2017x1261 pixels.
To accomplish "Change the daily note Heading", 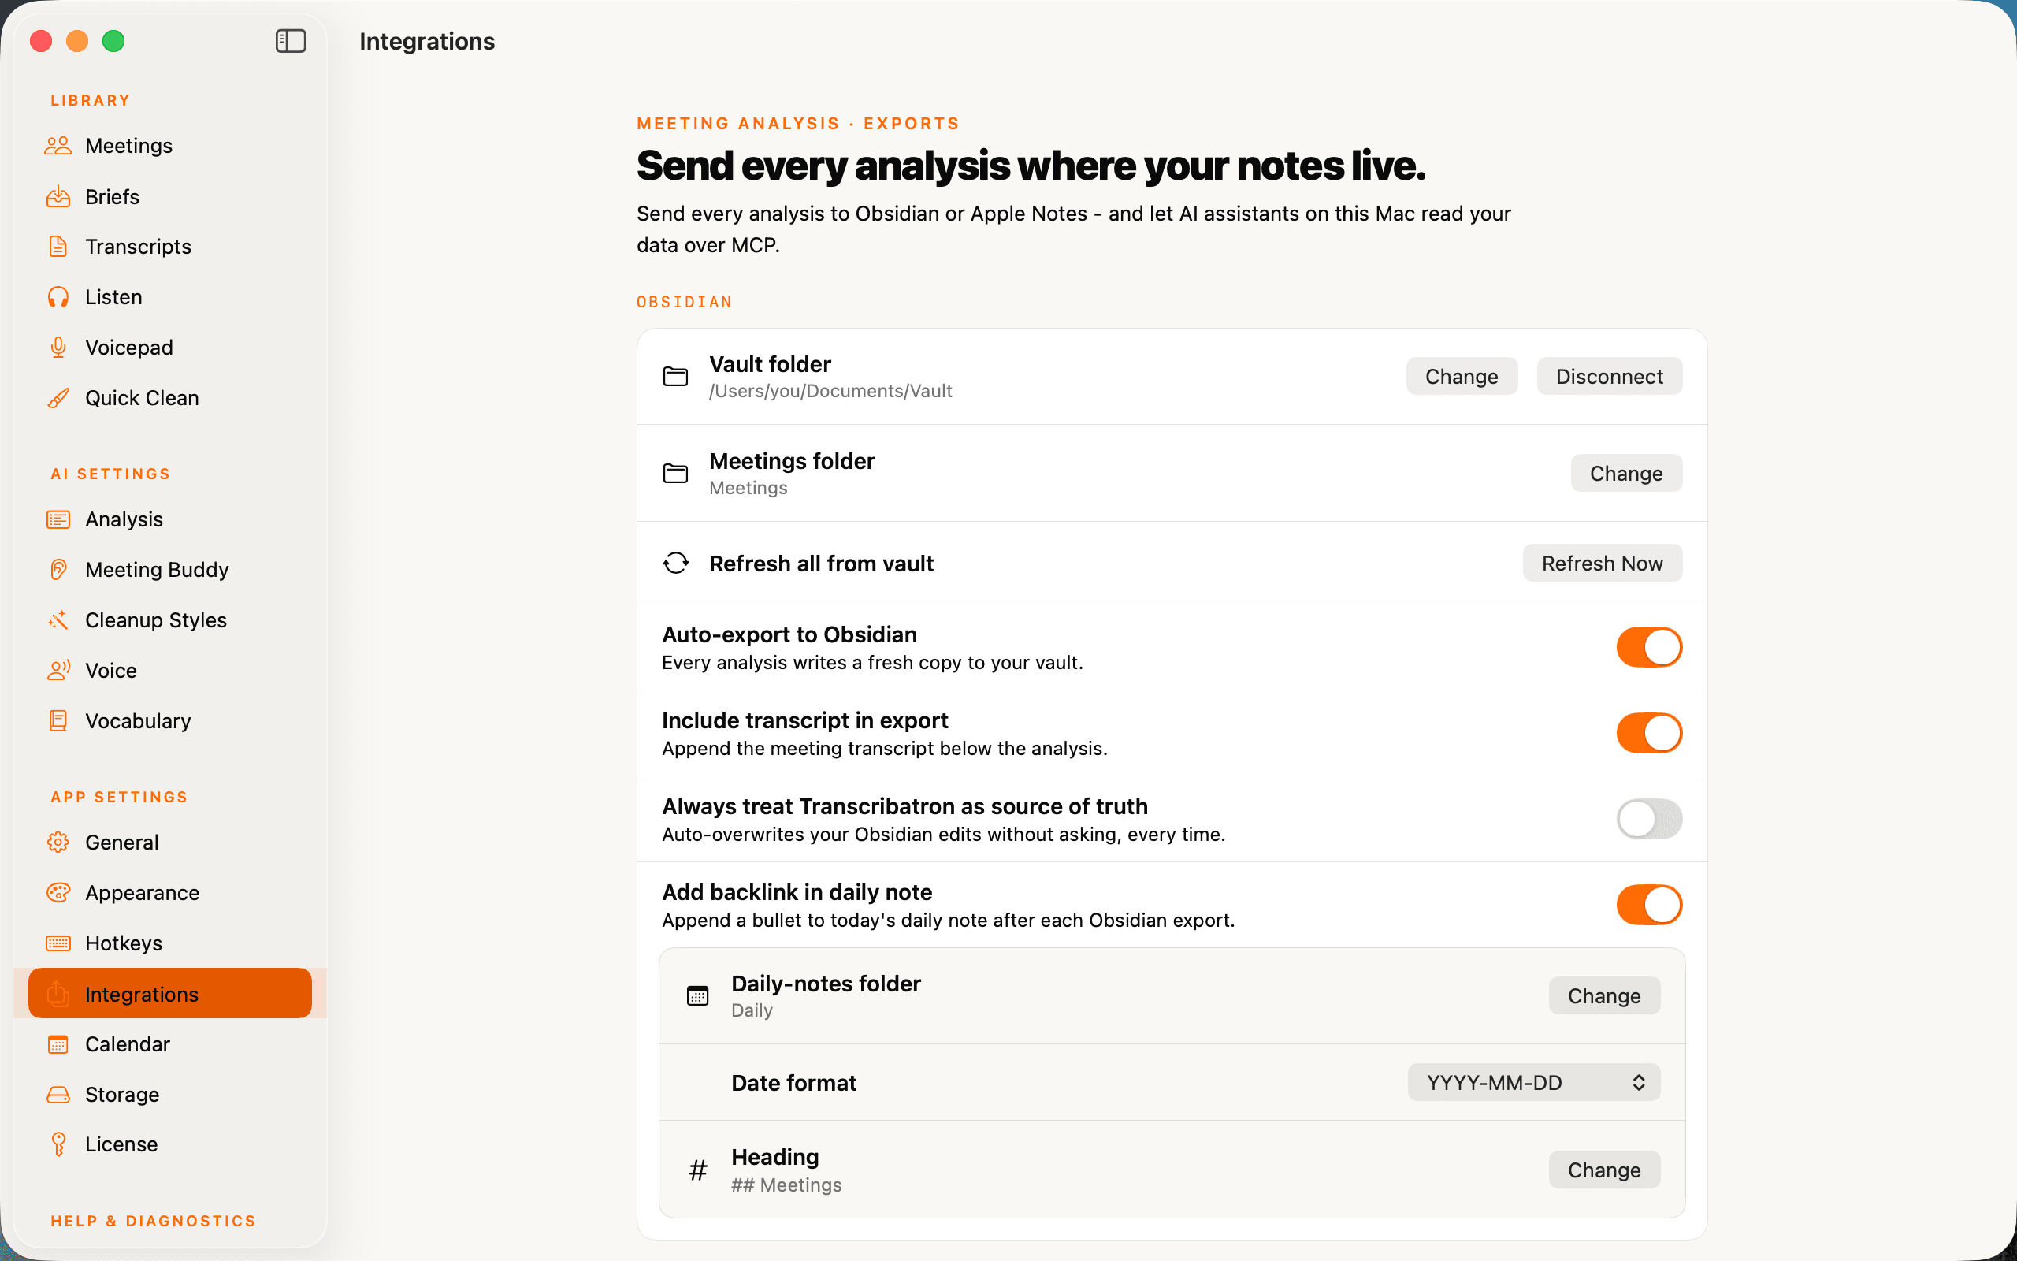I will click(1603, 1170).
